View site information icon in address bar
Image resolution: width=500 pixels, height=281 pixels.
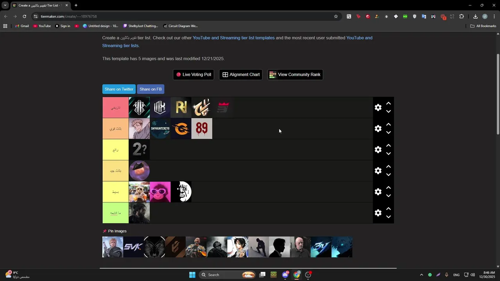pyautogui.click(x=36, y=16)
